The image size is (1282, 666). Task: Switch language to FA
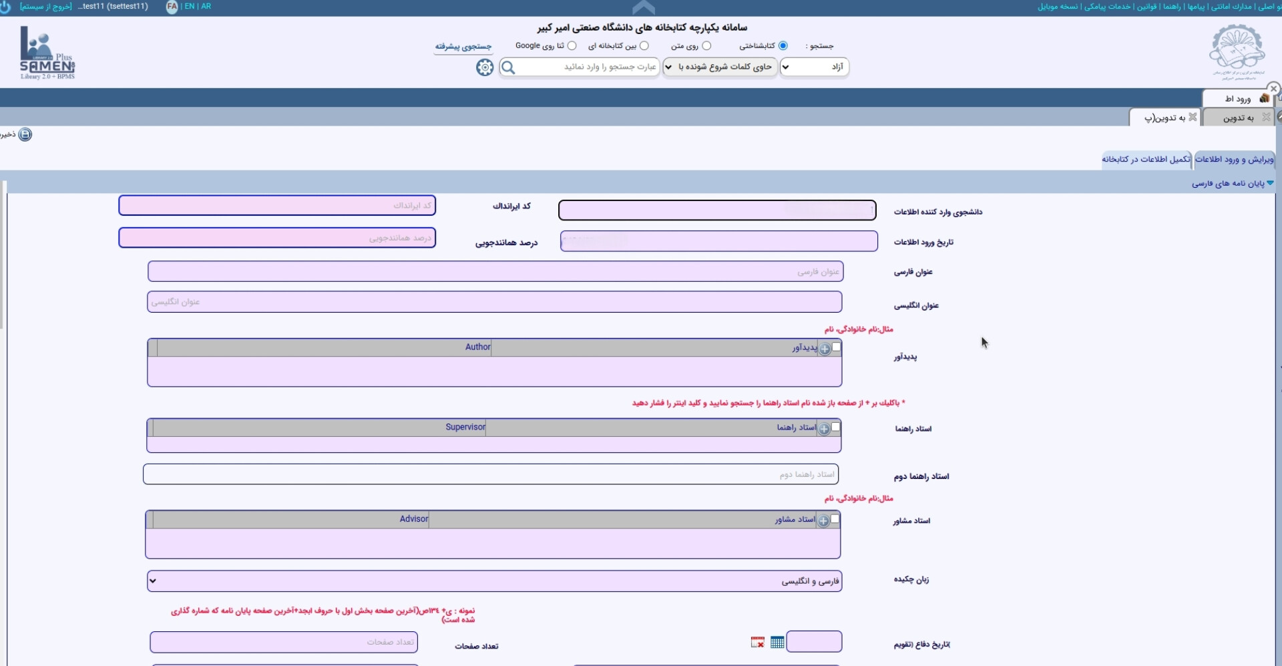click(x=172, y=7)
